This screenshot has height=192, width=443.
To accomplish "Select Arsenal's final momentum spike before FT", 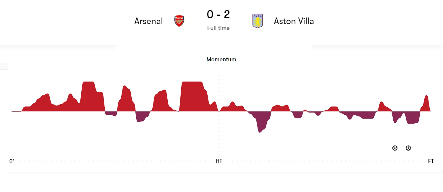I will 426,103.
